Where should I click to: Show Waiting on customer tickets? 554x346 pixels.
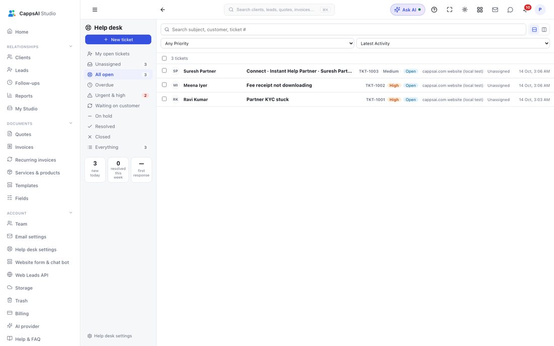[x=118, y=106]
